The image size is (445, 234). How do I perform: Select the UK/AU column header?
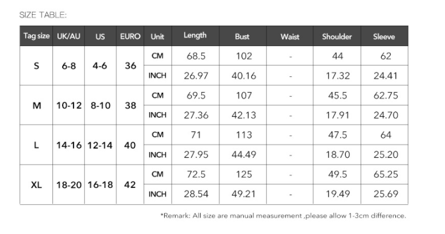tap(69, 36)
